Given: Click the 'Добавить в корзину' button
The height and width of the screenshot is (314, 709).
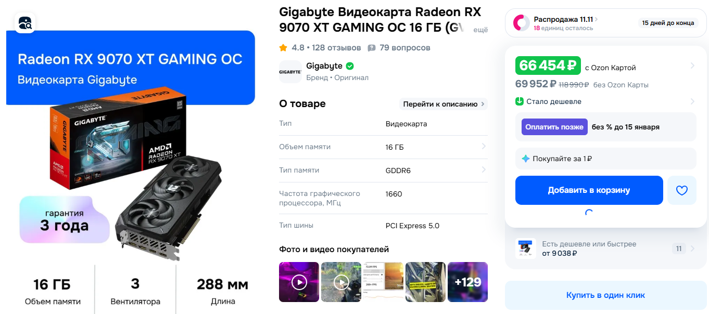Looking at the screenshot, I should click(x=589, y=190).
